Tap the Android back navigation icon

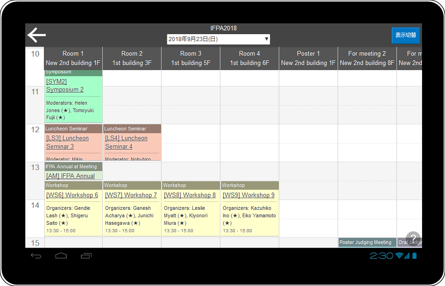point(36,256)
